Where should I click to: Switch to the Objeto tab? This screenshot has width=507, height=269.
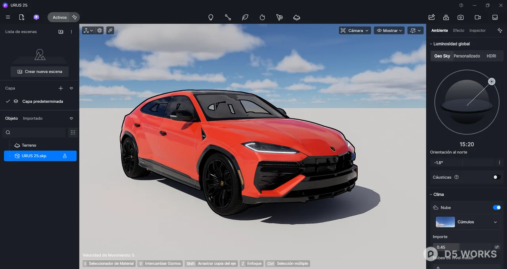click(11, 118)
